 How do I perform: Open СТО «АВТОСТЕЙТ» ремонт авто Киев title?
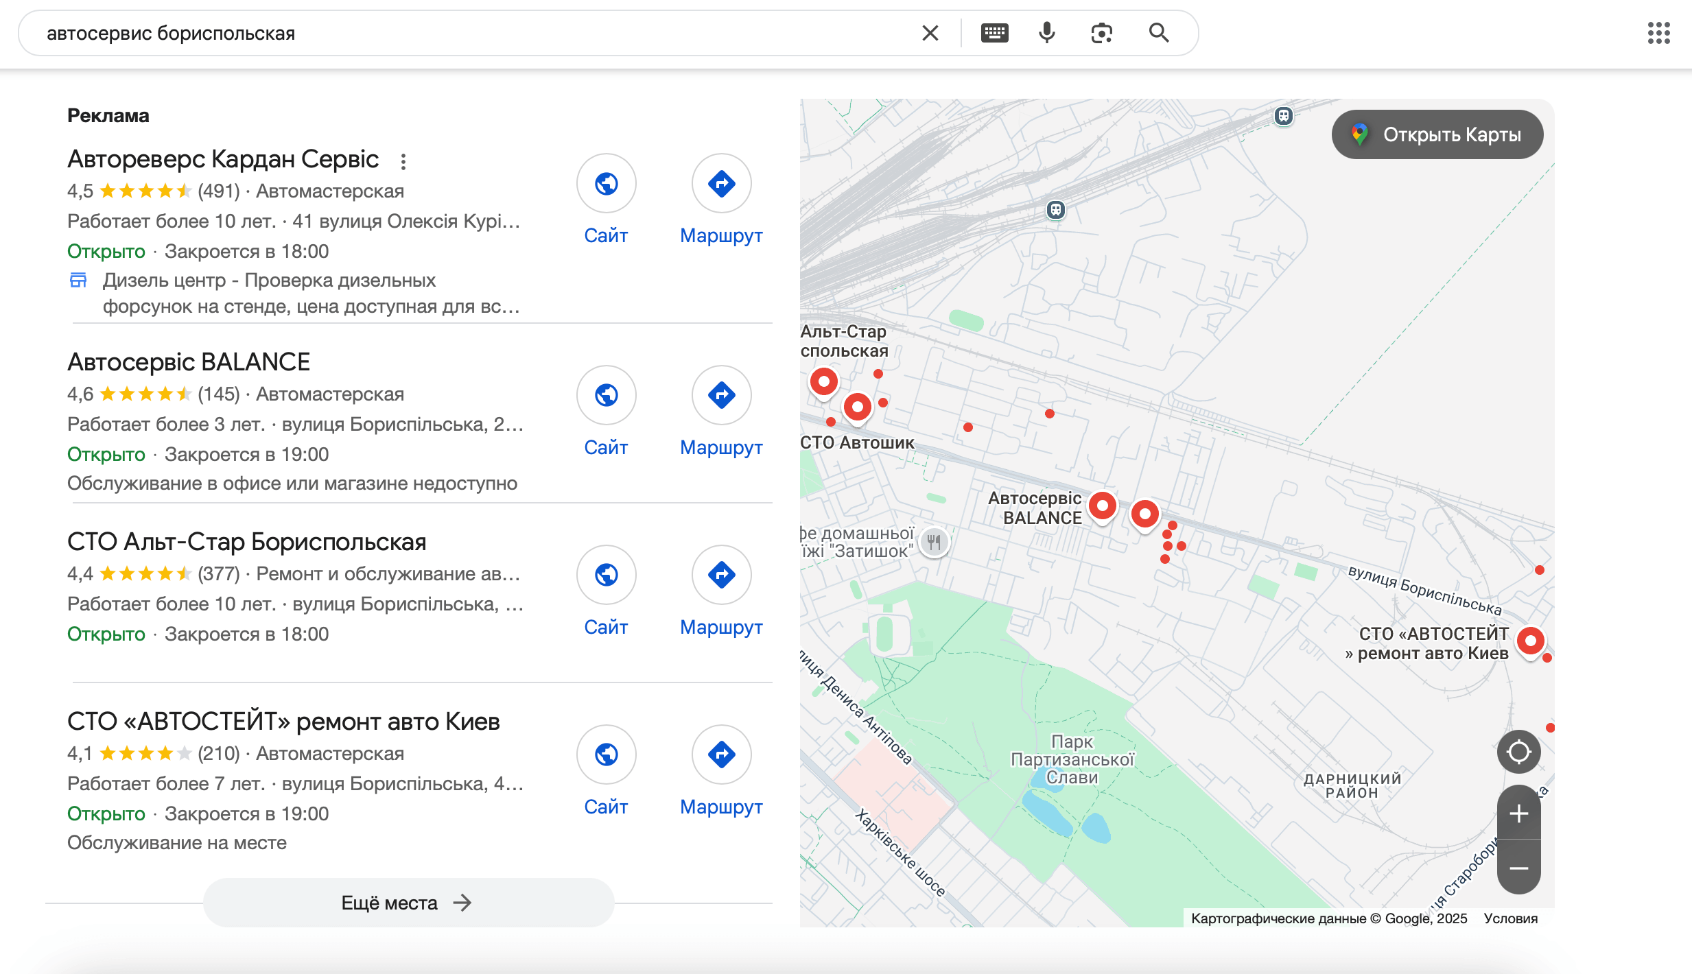coord(283,722)
